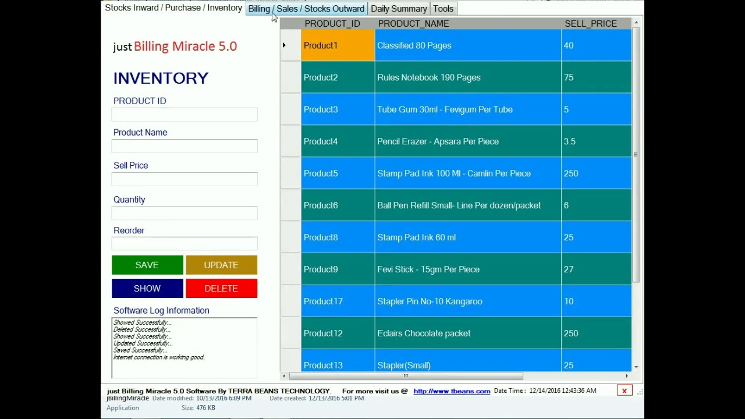Click the Product Name input field
745x419 pixels.
[x=185, y=146]
